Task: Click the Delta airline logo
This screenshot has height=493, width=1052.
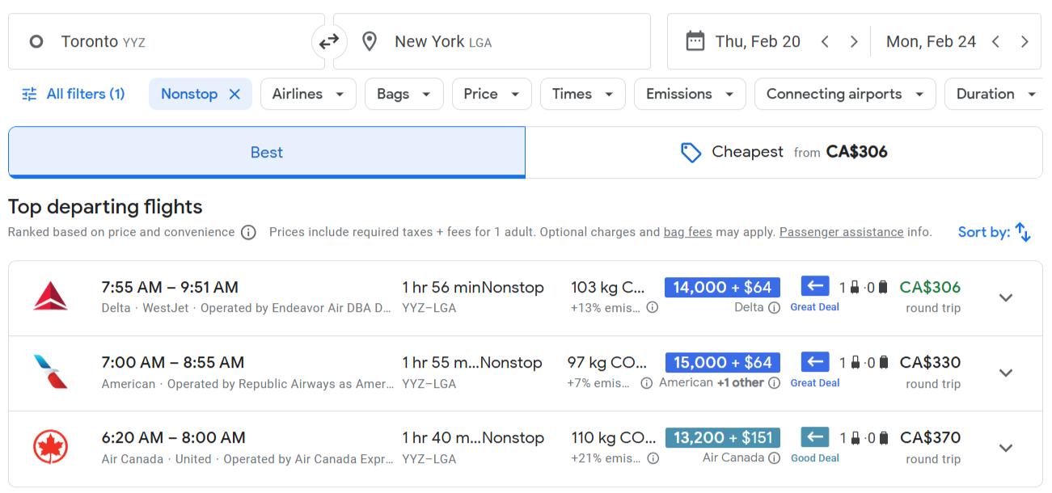Action: [x=50, y=297]
